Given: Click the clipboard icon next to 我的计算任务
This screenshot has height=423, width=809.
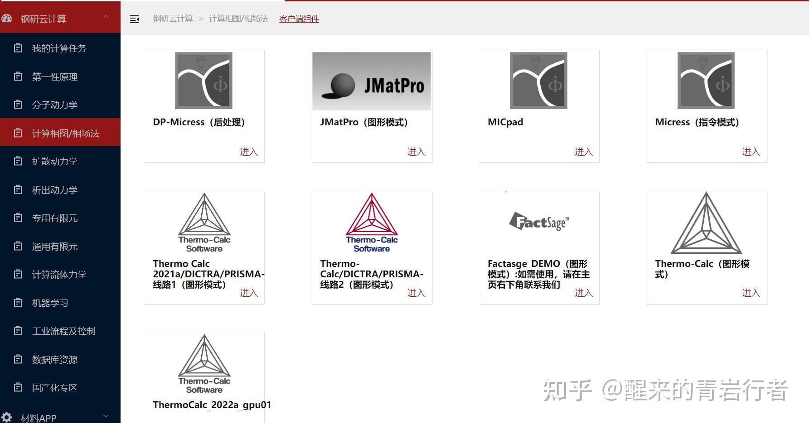Looking at the screenshot, I should pos(18,48).
